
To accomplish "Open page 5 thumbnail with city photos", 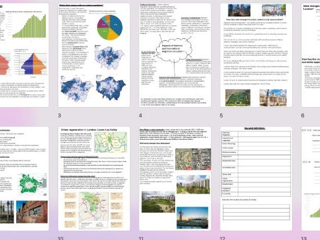I will [x=256, y=55].
